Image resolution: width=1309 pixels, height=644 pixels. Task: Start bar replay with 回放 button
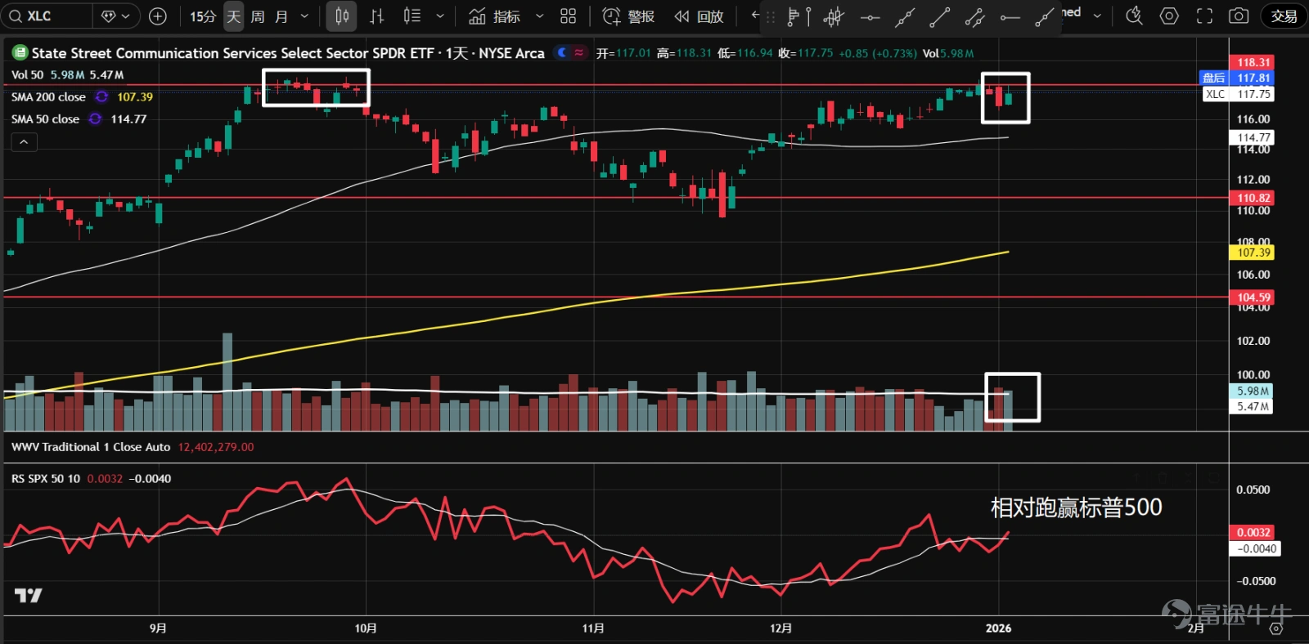point(699,16)
